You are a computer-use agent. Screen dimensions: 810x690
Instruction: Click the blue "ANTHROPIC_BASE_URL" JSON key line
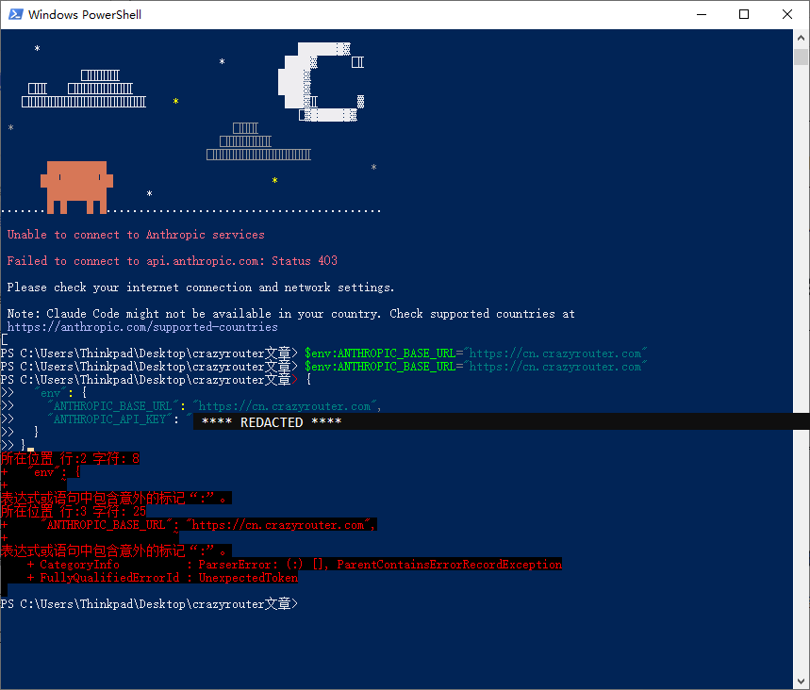click(214, 406)
